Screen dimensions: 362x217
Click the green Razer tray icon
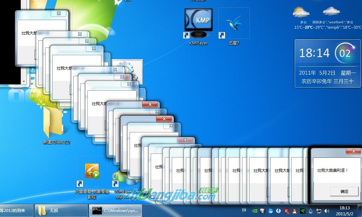pyautogui.click(x=303, y=211)
